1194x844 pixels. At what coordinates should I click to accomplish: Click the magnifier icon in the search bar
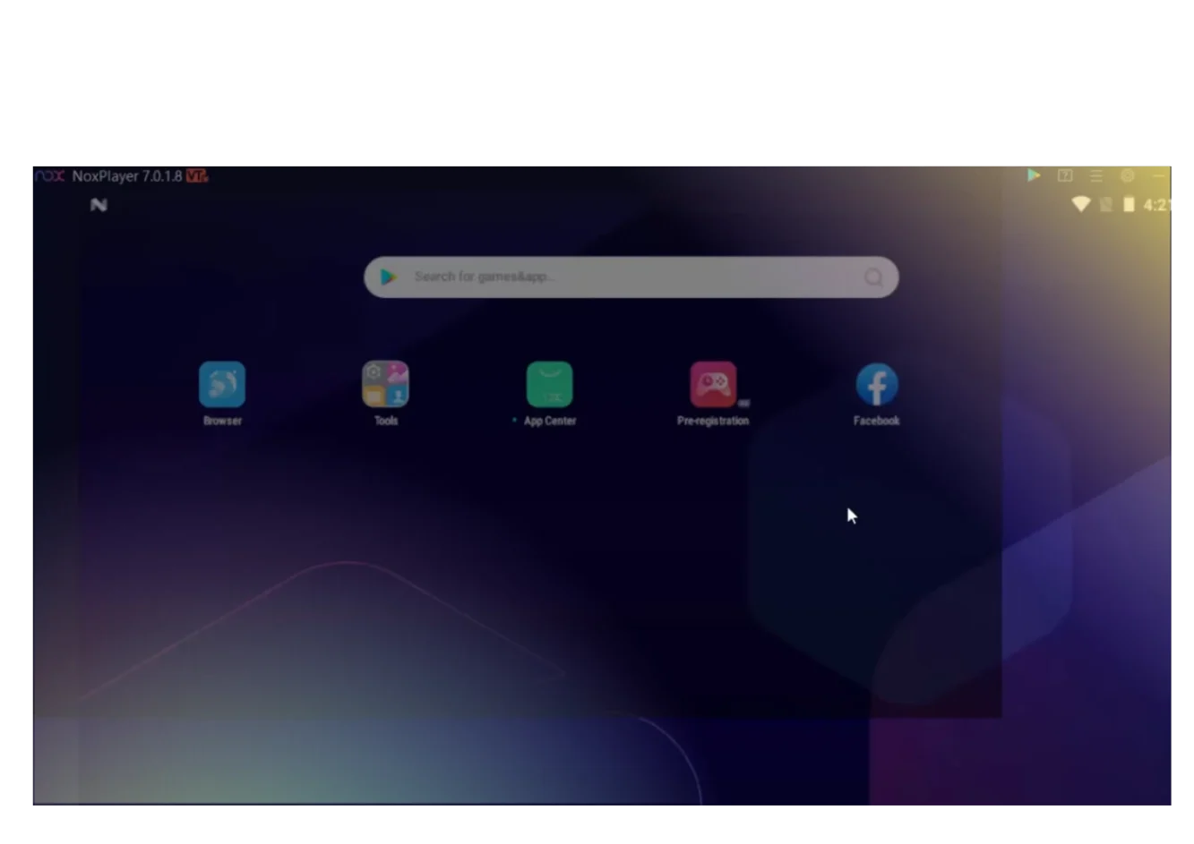tap(873, 277)
